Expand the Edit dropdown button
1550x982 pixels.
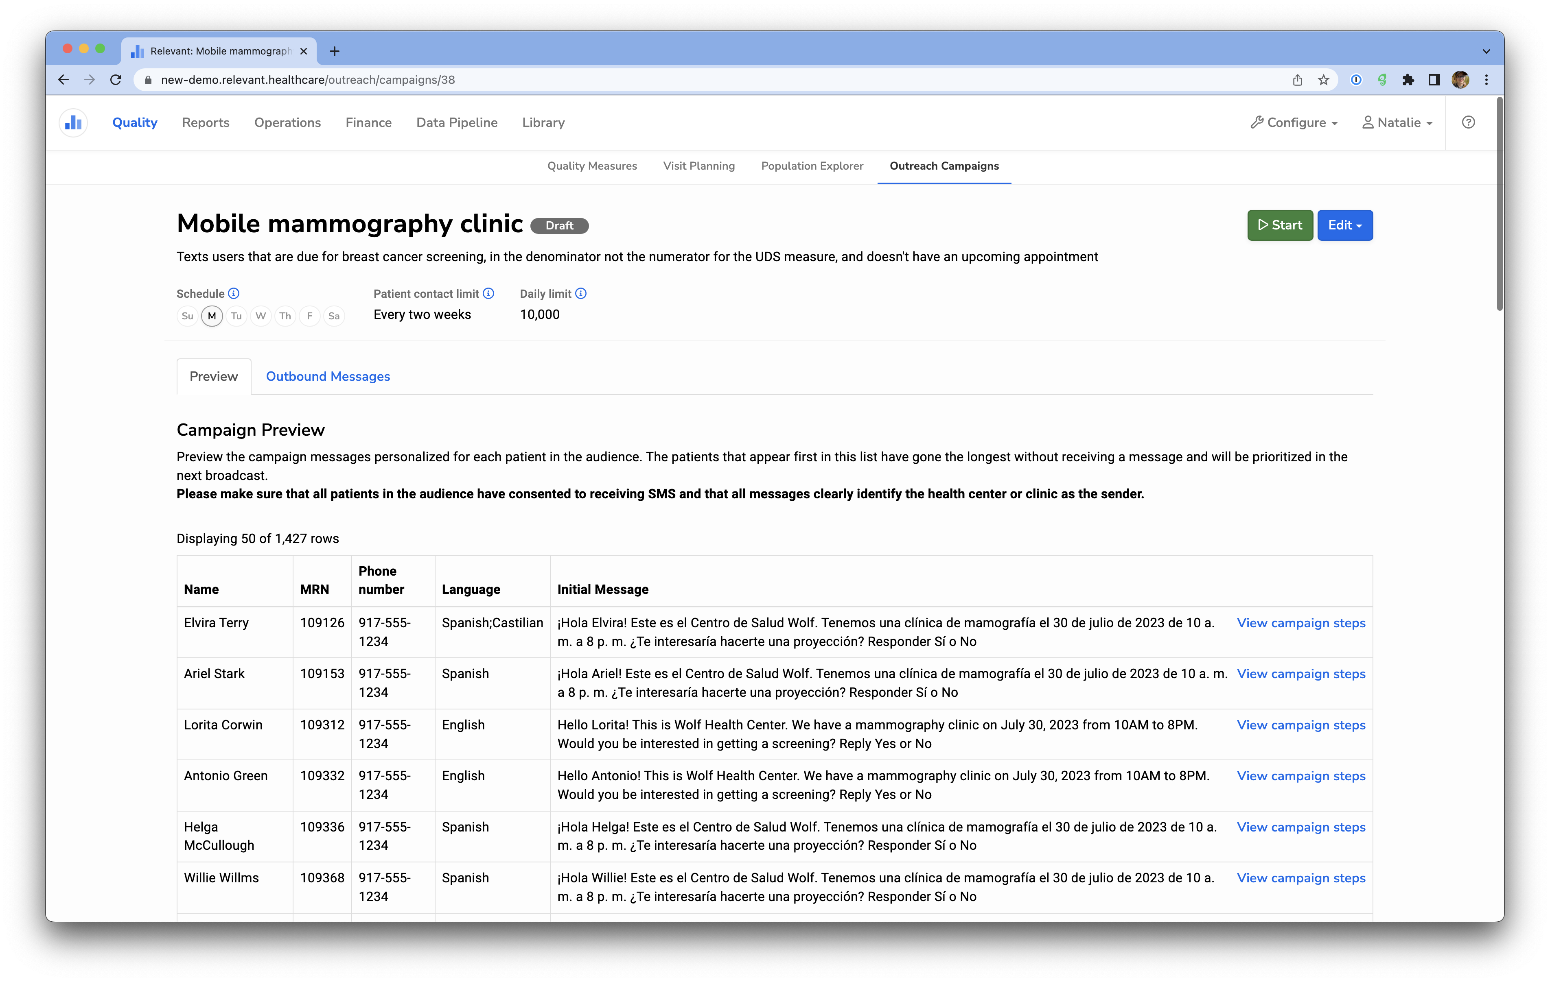[1345, 225]
